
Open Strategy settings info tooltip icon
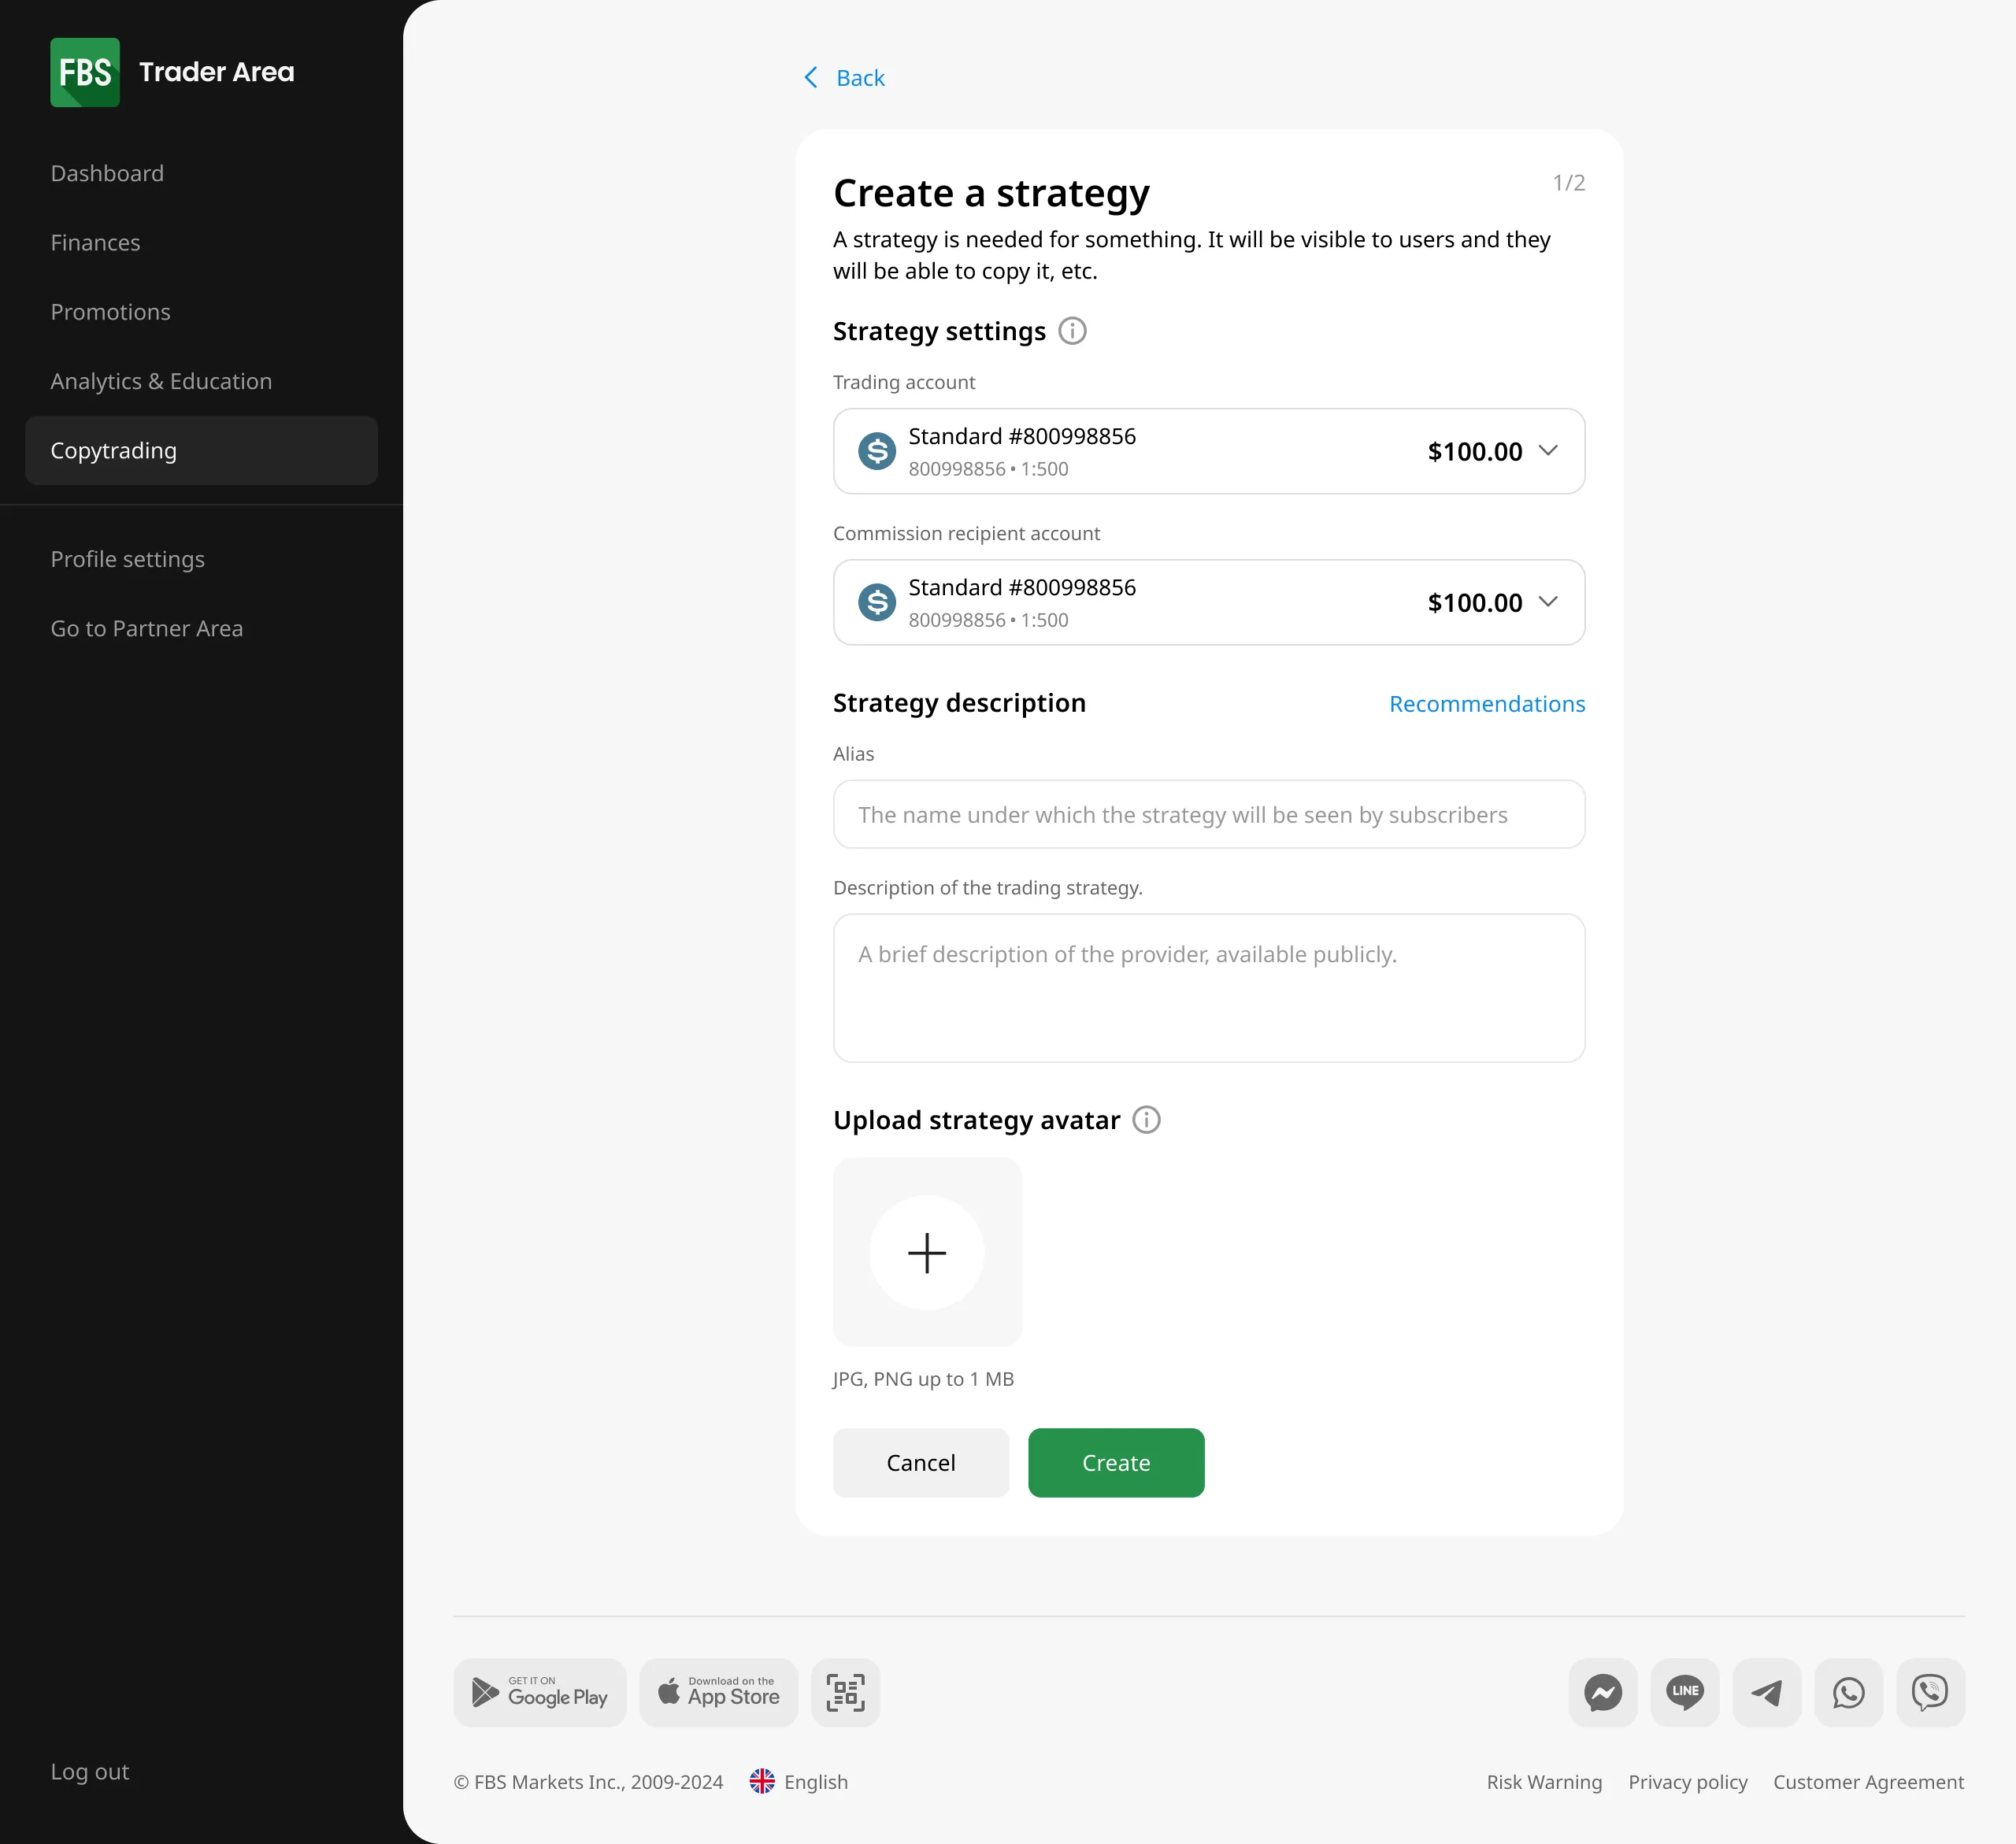tap(1072, 331)
